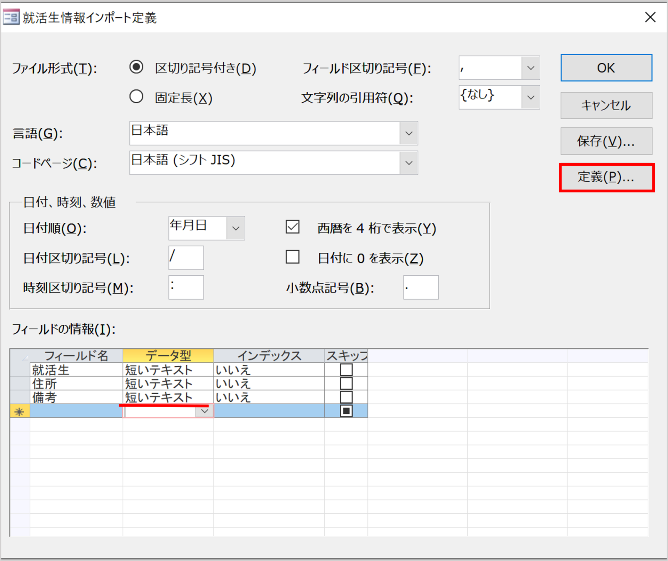This screenshot has width=668, height=561.
Task: Click the OK button
Action: pos(606,68)
